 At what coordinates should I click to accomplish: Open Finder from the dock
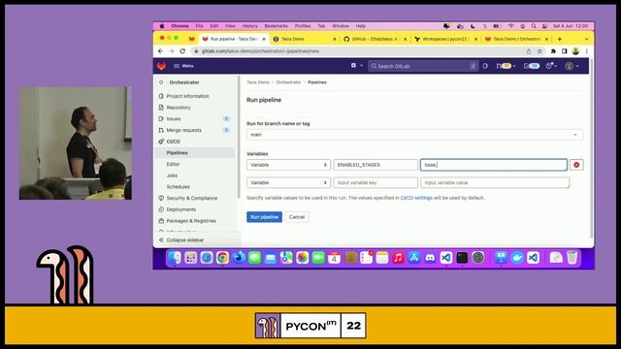point(175,258)
